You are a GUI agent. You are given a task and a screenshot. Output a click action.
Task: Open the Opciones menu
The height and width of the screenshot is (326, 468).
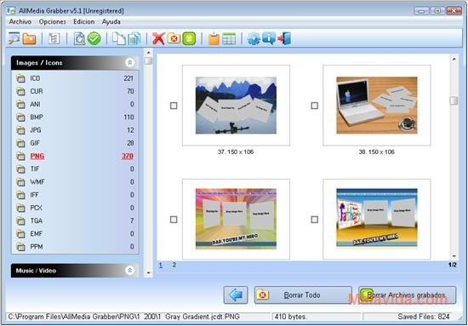(x=53, y=22)
